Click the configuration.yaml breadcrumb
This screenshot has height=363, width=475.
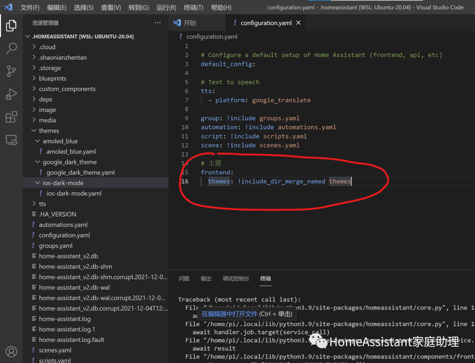coord(212,37)
